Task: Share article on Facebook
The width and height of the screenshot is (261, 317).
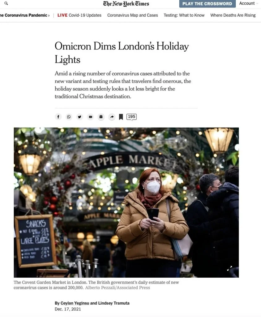Action: click(58, 117)
